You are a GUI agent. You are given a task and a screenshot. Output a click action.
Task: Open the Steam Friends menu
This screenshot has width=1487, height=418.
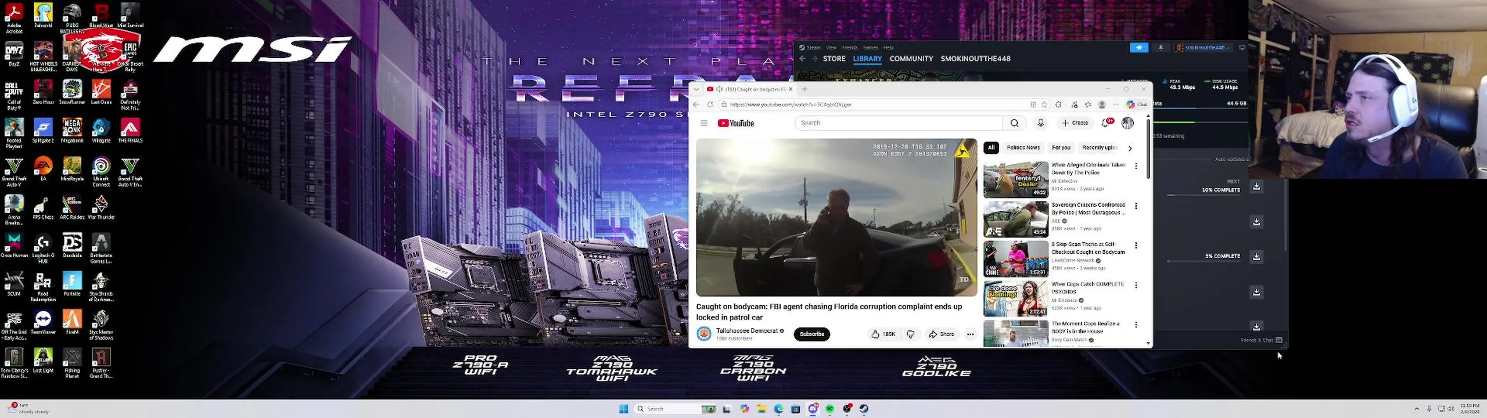click(x=850, y=48)
